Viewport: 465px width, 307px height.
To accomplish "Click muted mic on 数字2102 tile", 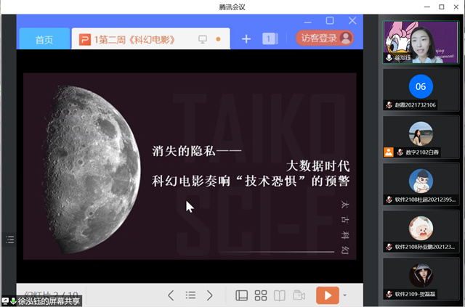I will tap(400, 152).
